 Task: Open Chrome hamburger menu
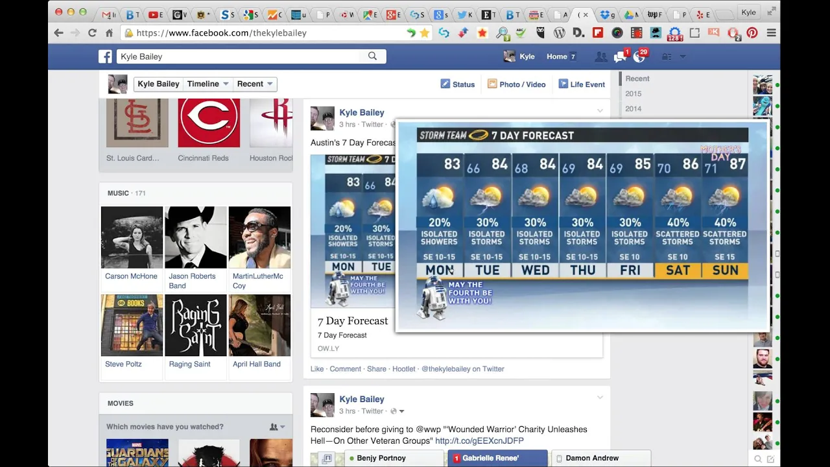(772, 33)
